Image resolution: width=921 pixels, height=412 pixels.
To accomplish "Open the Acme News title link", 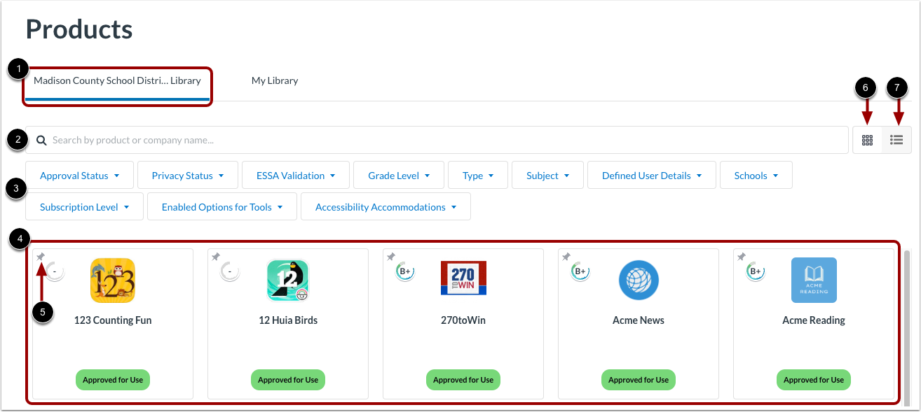I will (x=639, y=320).
